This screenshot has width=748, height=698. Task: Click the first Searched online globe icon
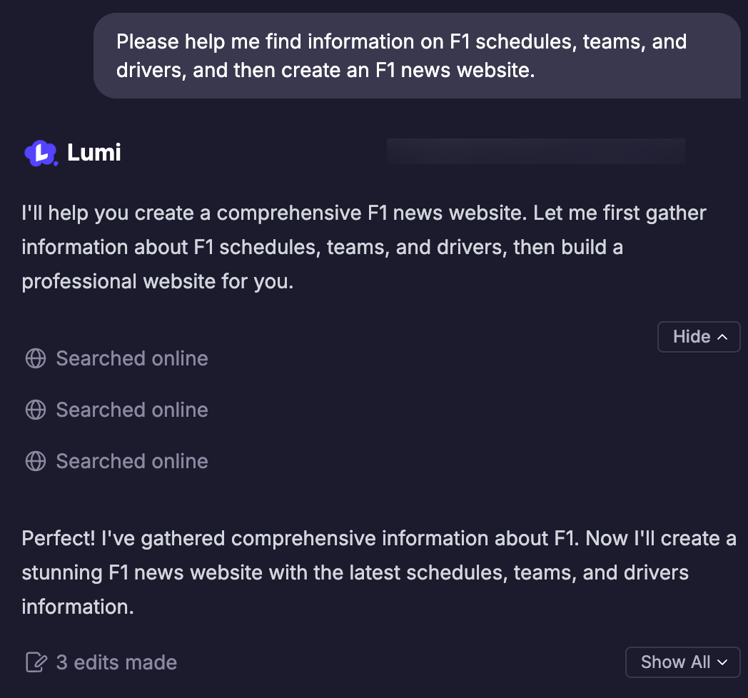click(35, 358)
